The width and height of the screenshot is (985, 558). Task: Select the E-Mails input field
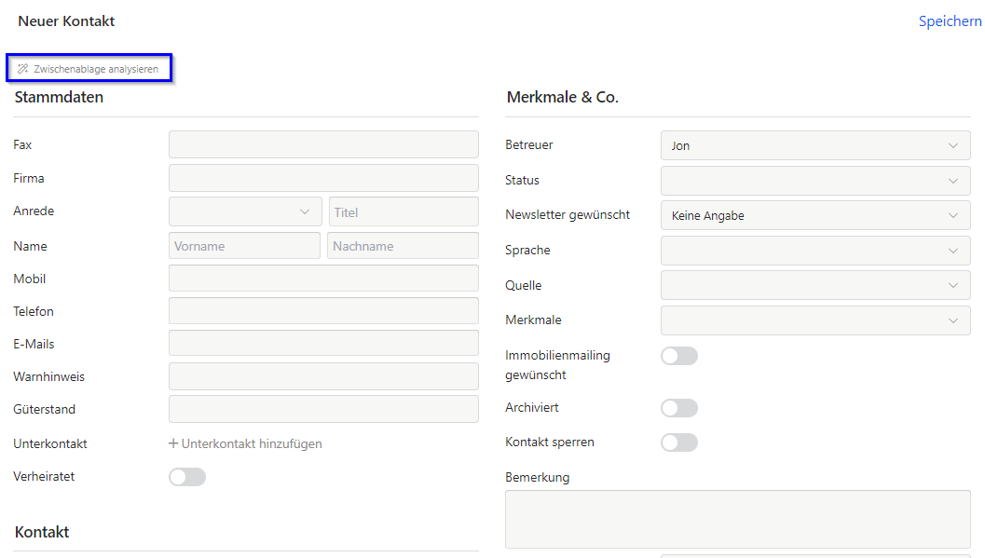[x=323, y=344]
